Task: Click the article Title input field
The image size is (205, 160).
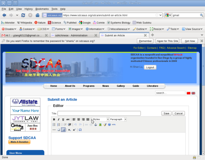Action: point(99,113)
